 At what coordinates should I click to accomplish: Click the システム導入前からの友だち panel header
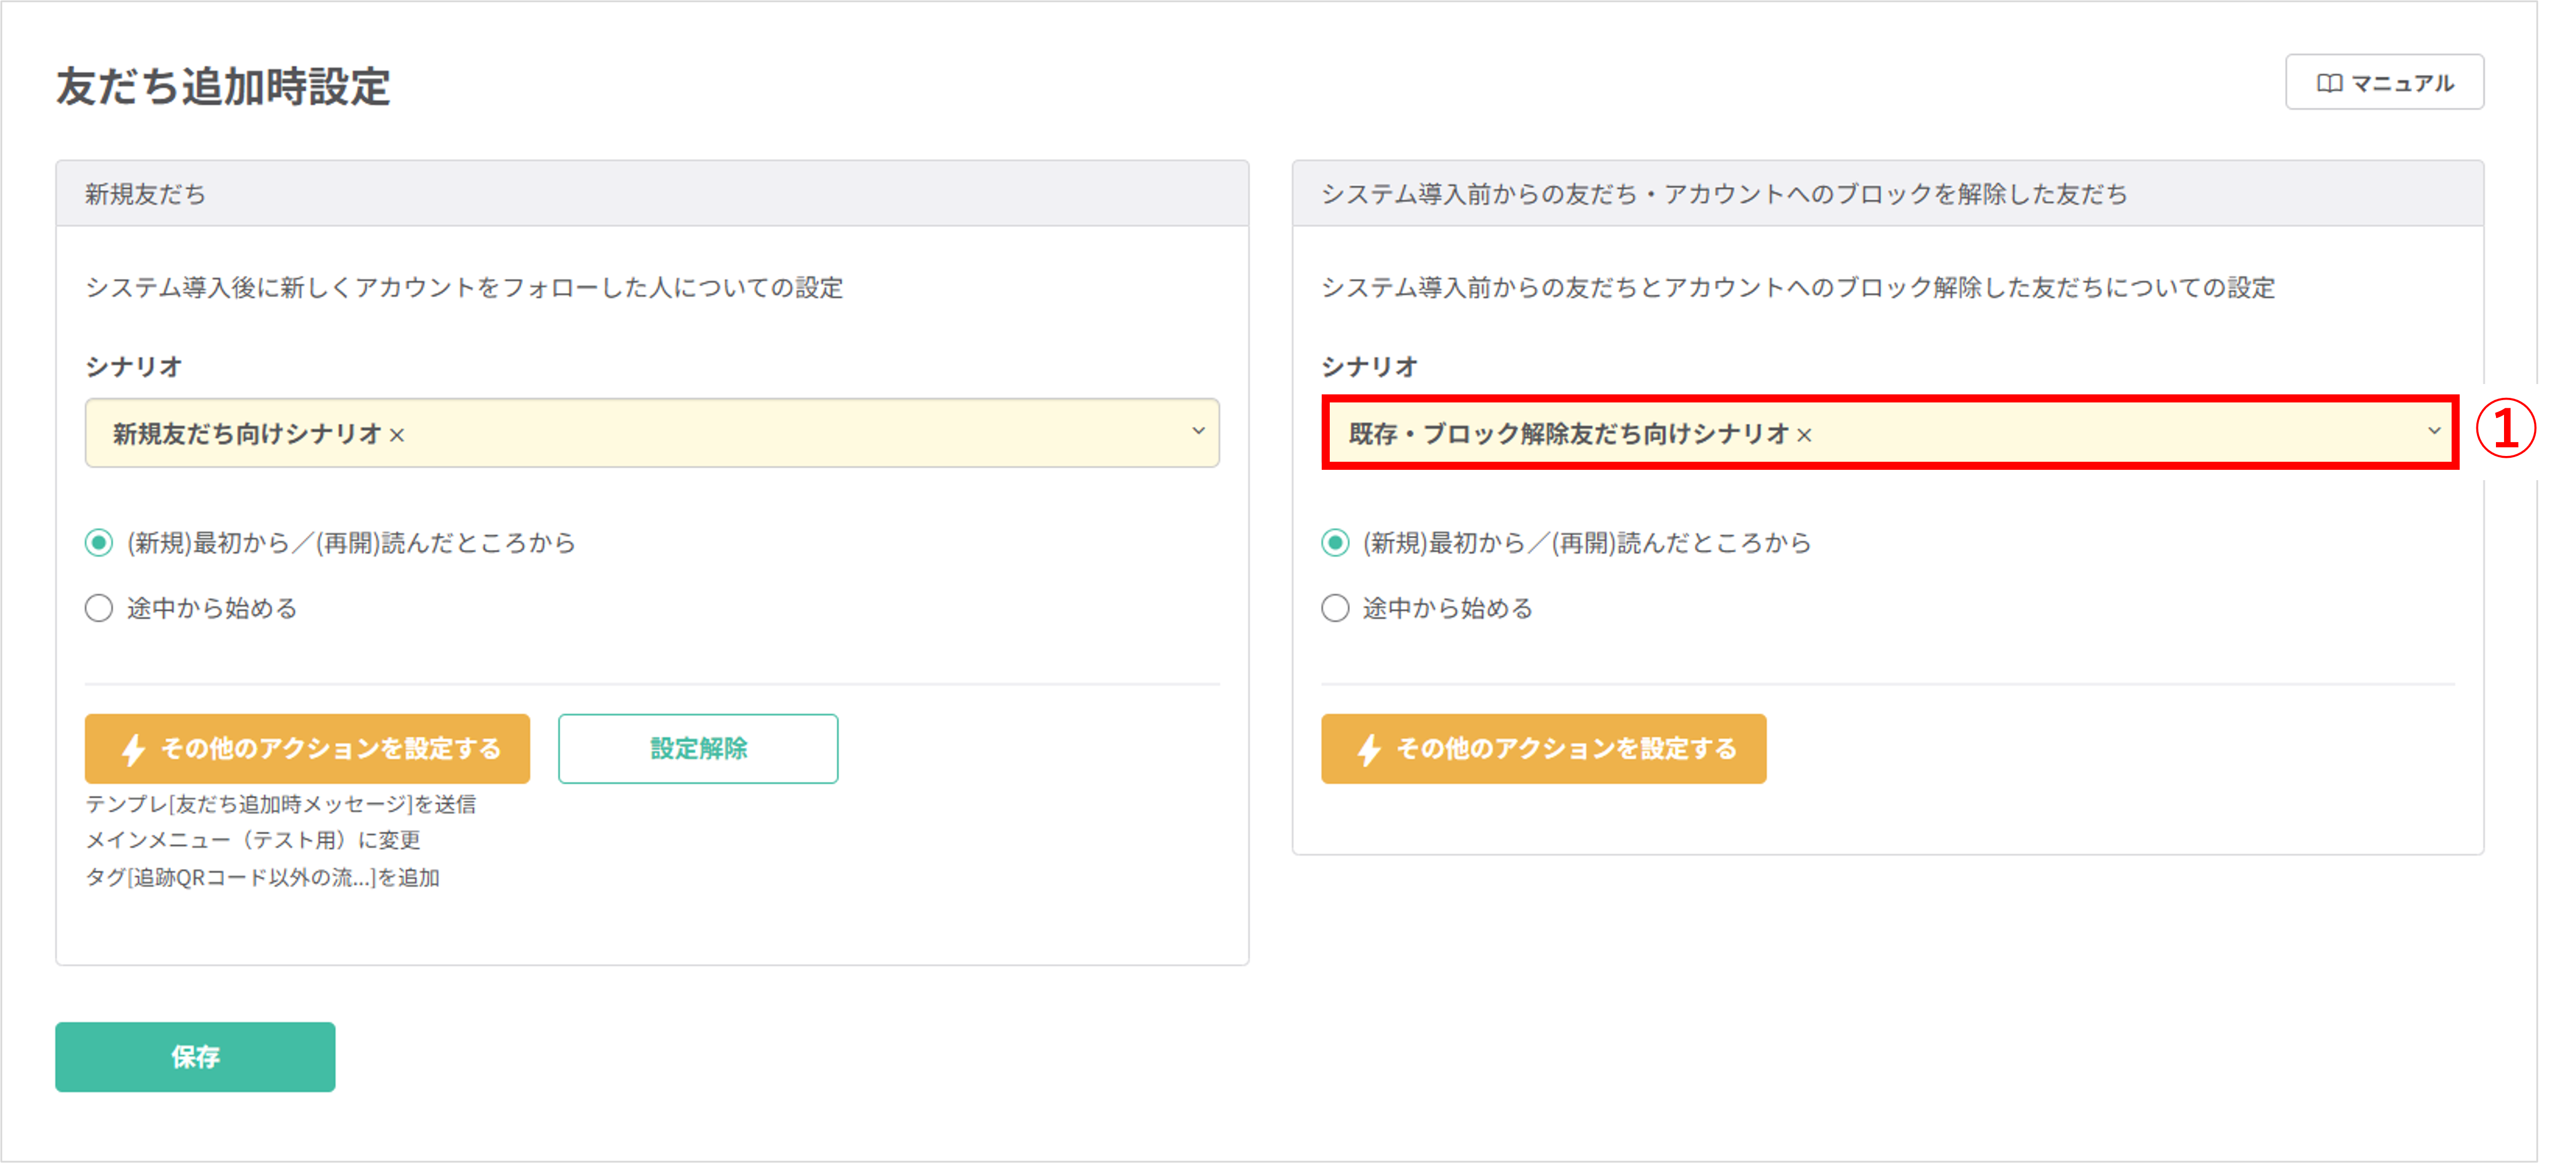pyautogui.click(x=1888, y=193)
